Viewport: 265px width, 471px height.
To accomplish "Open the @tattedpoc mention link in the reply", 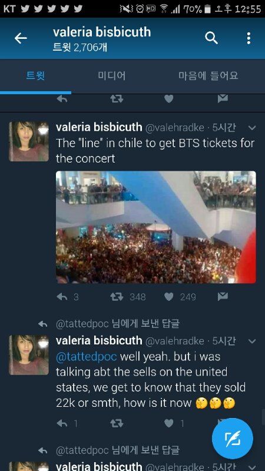I will pyautogui.click(x=86, y=357).
